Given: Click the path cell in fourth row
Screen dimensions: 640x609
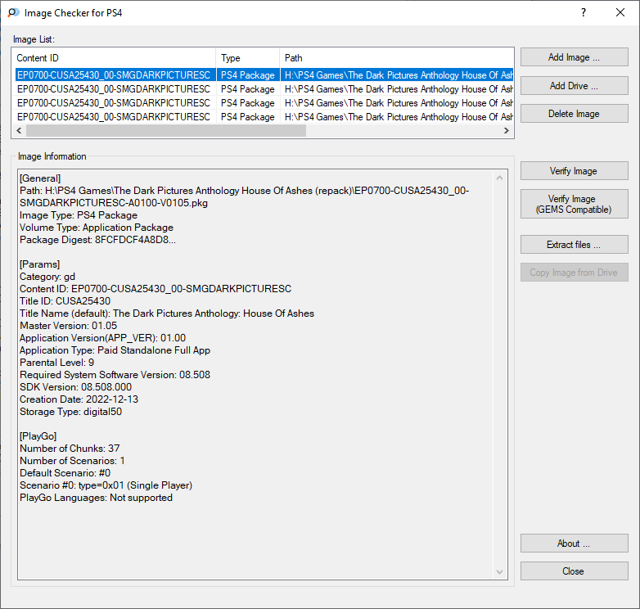Looking at the screenshot, I should (x=397, y=117).
